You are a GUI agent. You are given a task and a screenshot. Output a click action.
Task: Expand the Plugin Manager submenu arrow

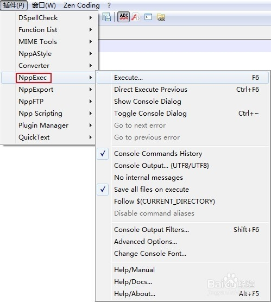(x=91, y=125)
